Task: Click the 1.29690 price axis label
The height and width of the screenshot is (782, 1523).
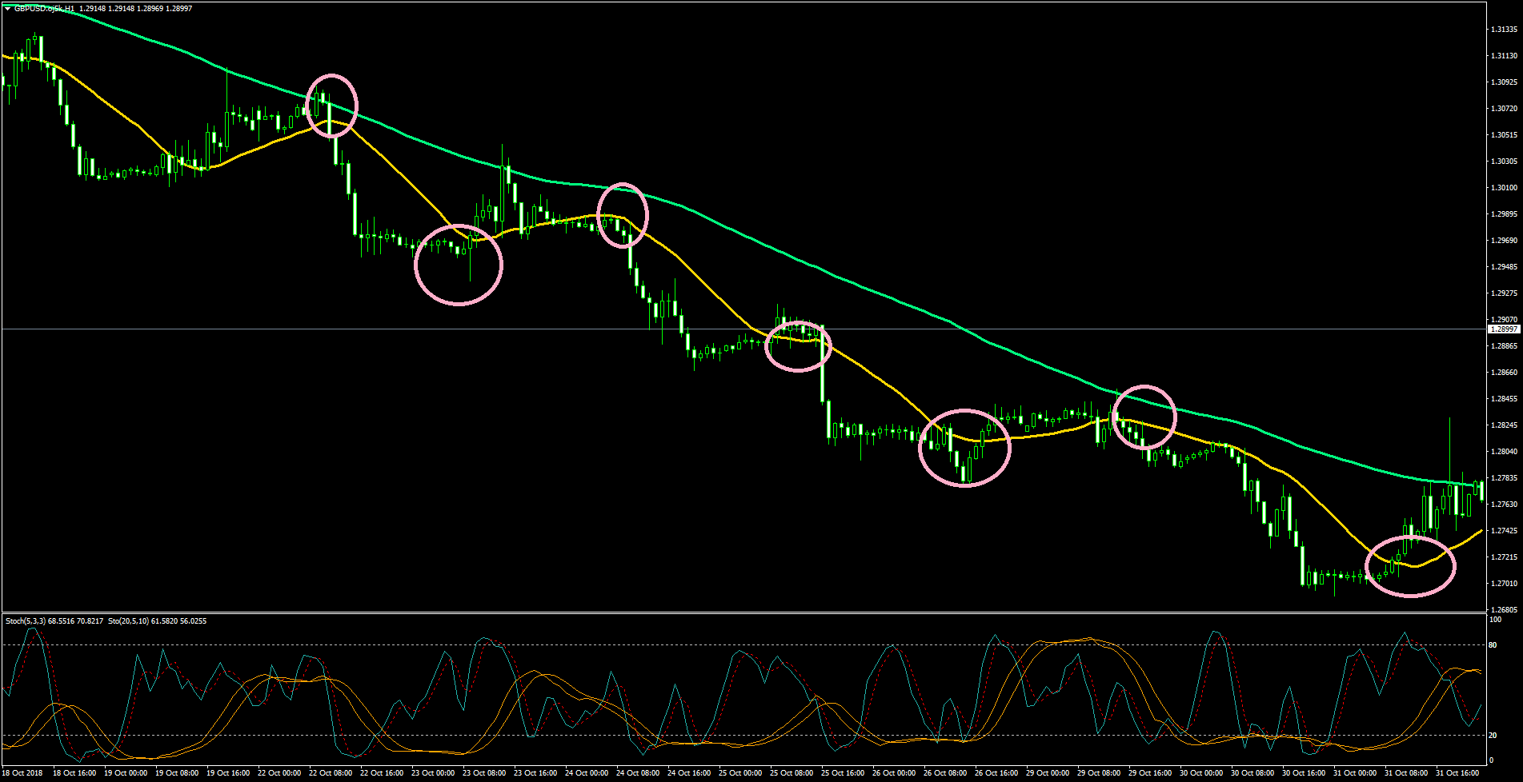Action: [1504, 241]
